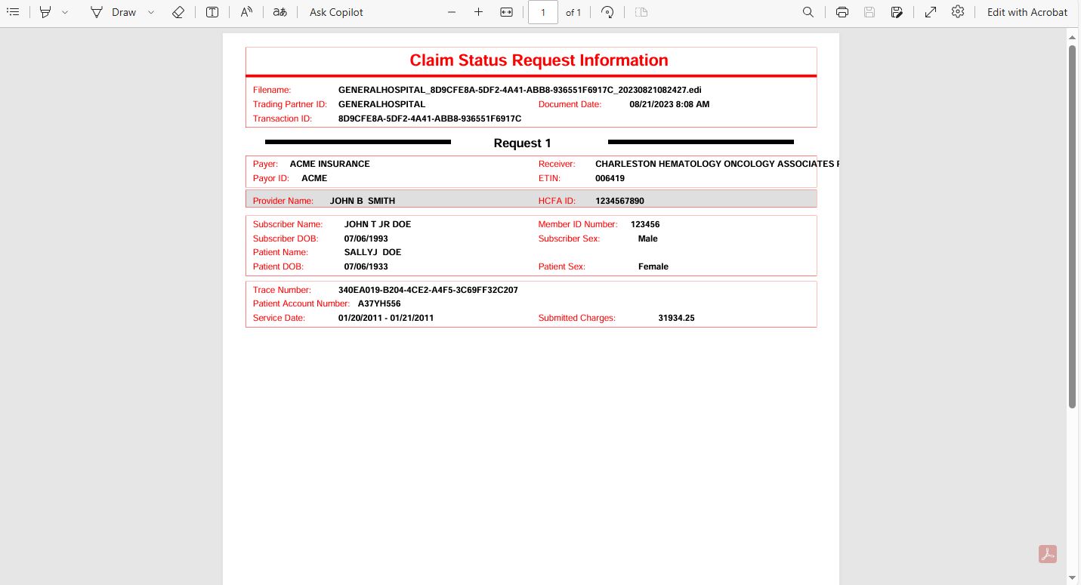Click the Filename: label
The image size is (1081, 585).
click(x=272, y=90)
